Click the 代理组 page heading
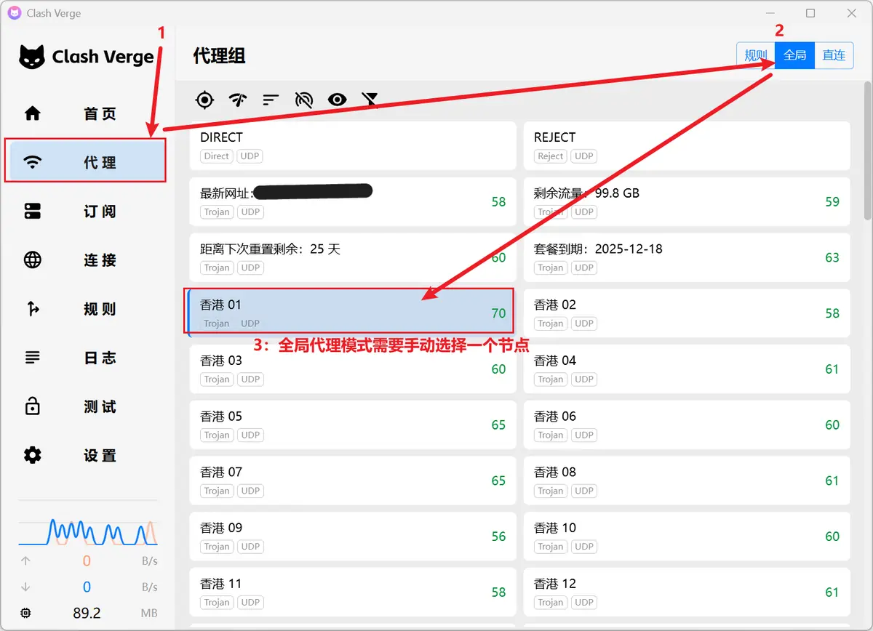873x631 pixels. [x=219, y=56]
